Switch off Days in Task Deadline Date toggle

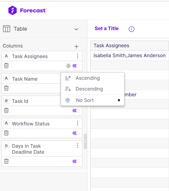click(76, 162)
